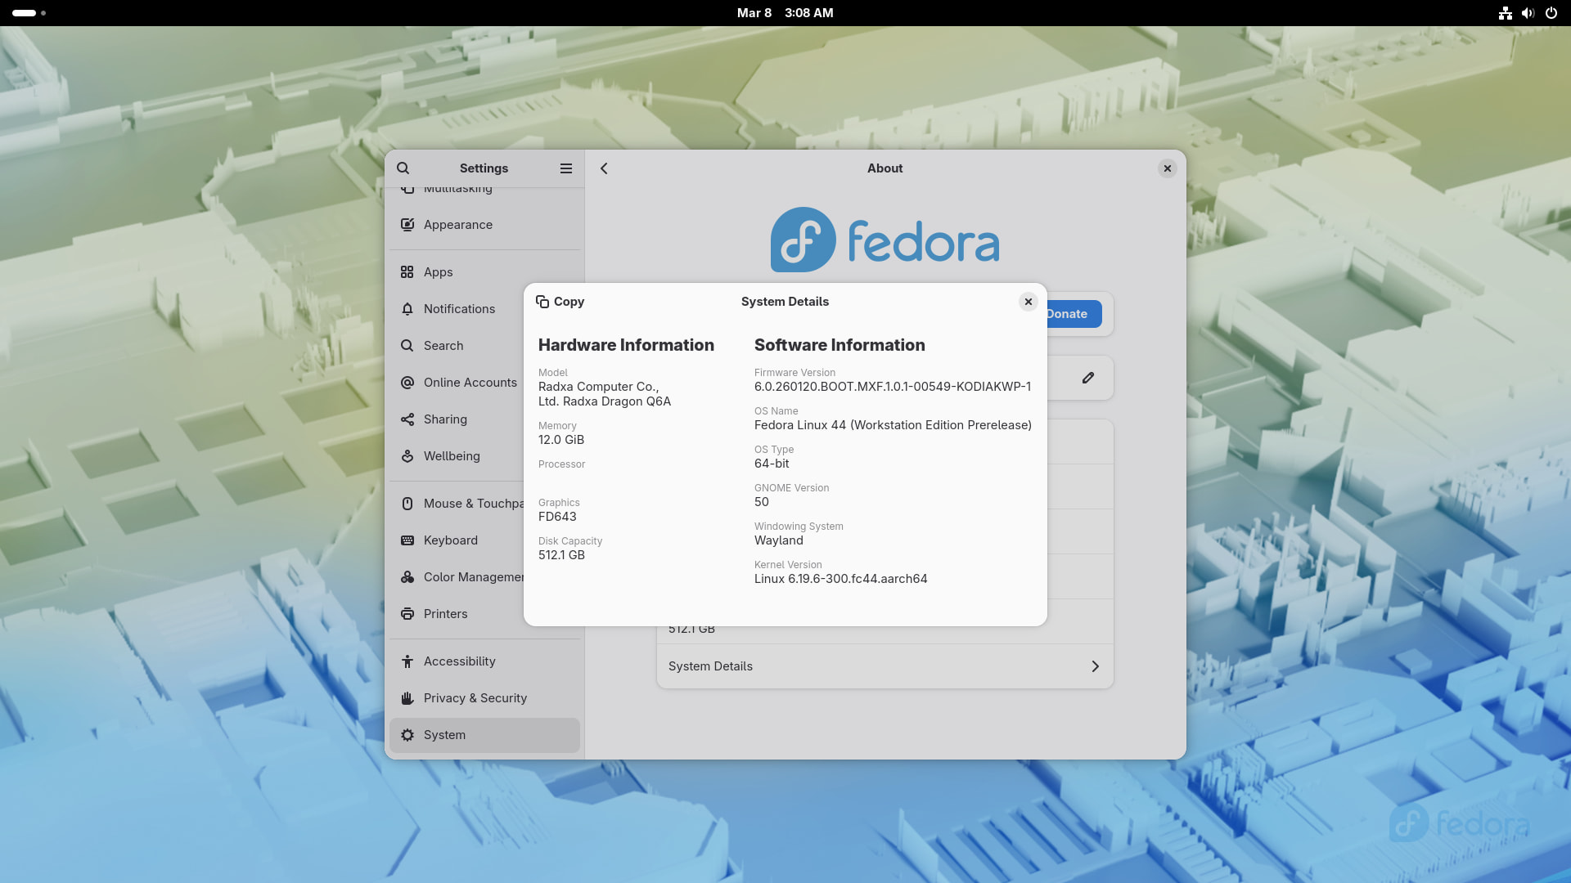1571x883 pixels.
Task: Open Accessibility settings
Action: [x=485, y=661]
